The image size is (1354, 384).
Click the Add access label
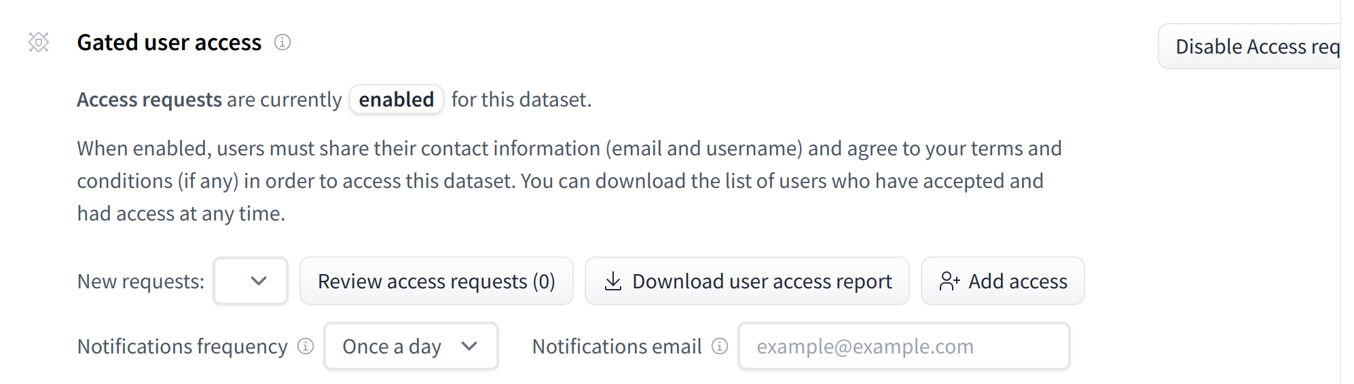[x=1017, y=281]
